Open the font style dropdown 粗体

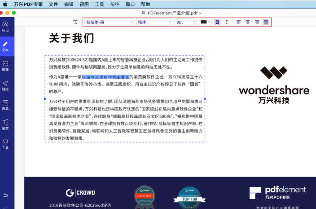[x=154, y=22]
